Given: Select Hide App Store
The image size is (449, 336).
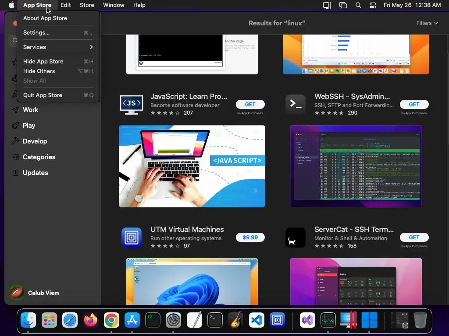Looking at the screenshot, I should pos(58,61).
